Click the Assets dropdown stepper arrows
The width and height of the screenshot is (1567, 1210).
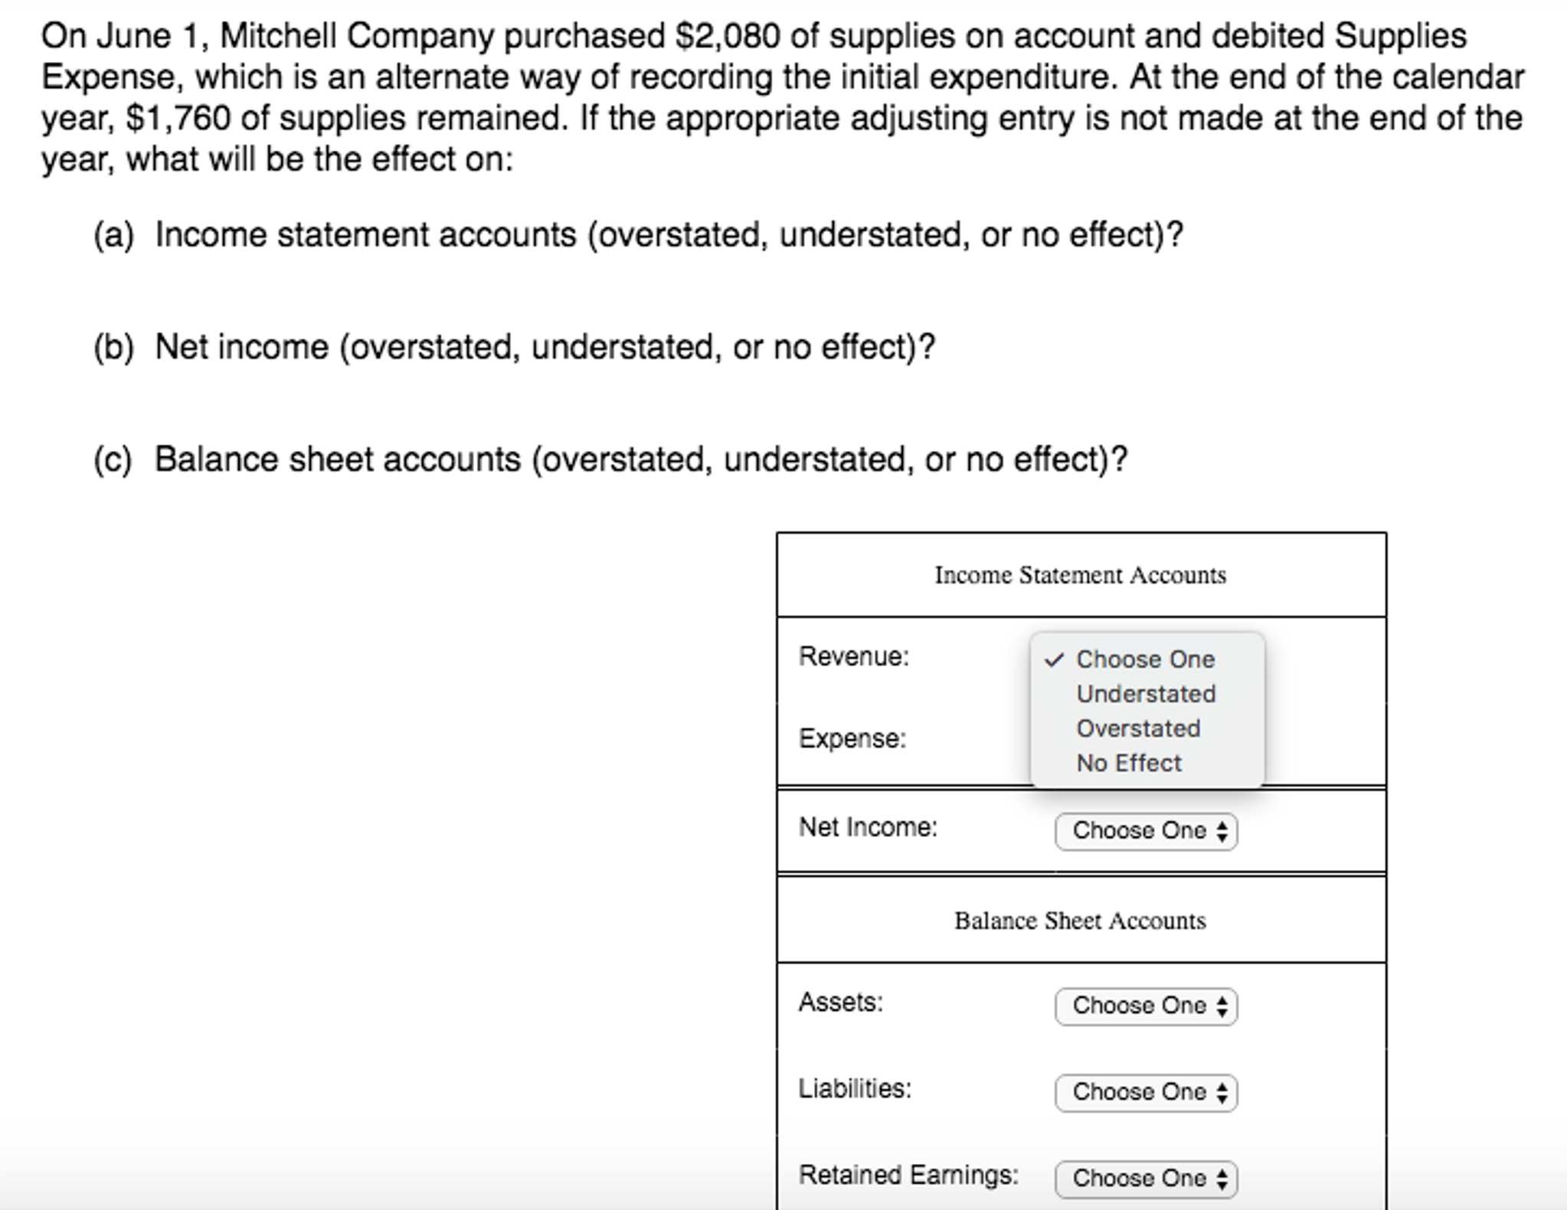pos(1223,1006)
